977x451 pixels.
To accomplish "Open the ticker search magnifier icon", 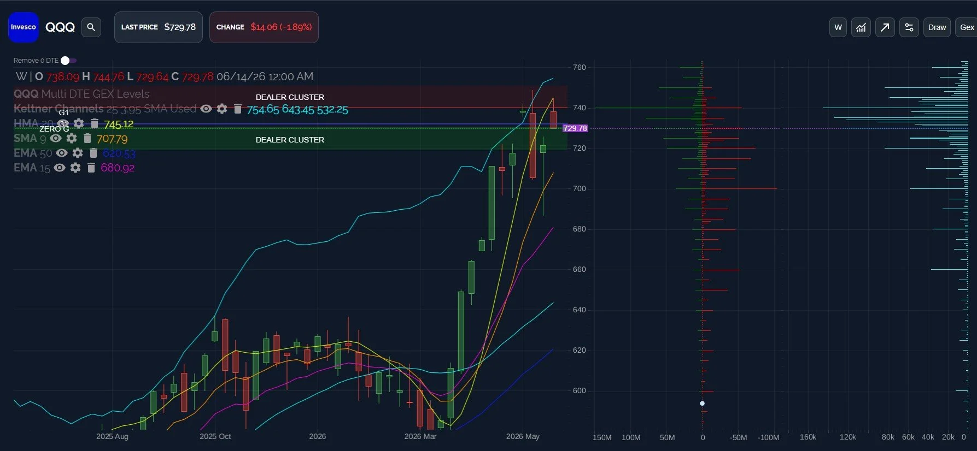I will coord(91,27).
